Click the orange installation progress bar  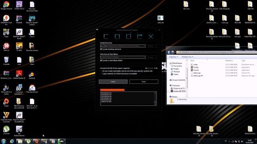coord(112,90)
